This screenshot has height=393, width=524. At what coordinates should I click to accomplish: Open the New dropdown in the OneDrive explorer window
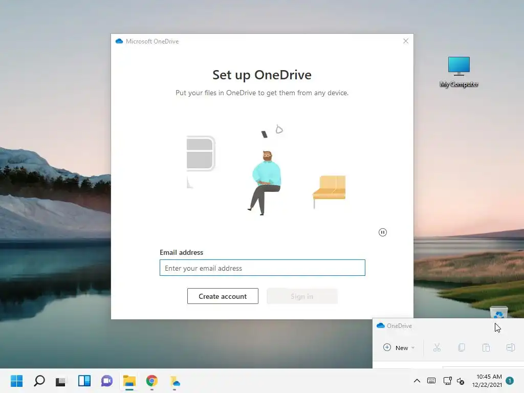click(399, 347)
